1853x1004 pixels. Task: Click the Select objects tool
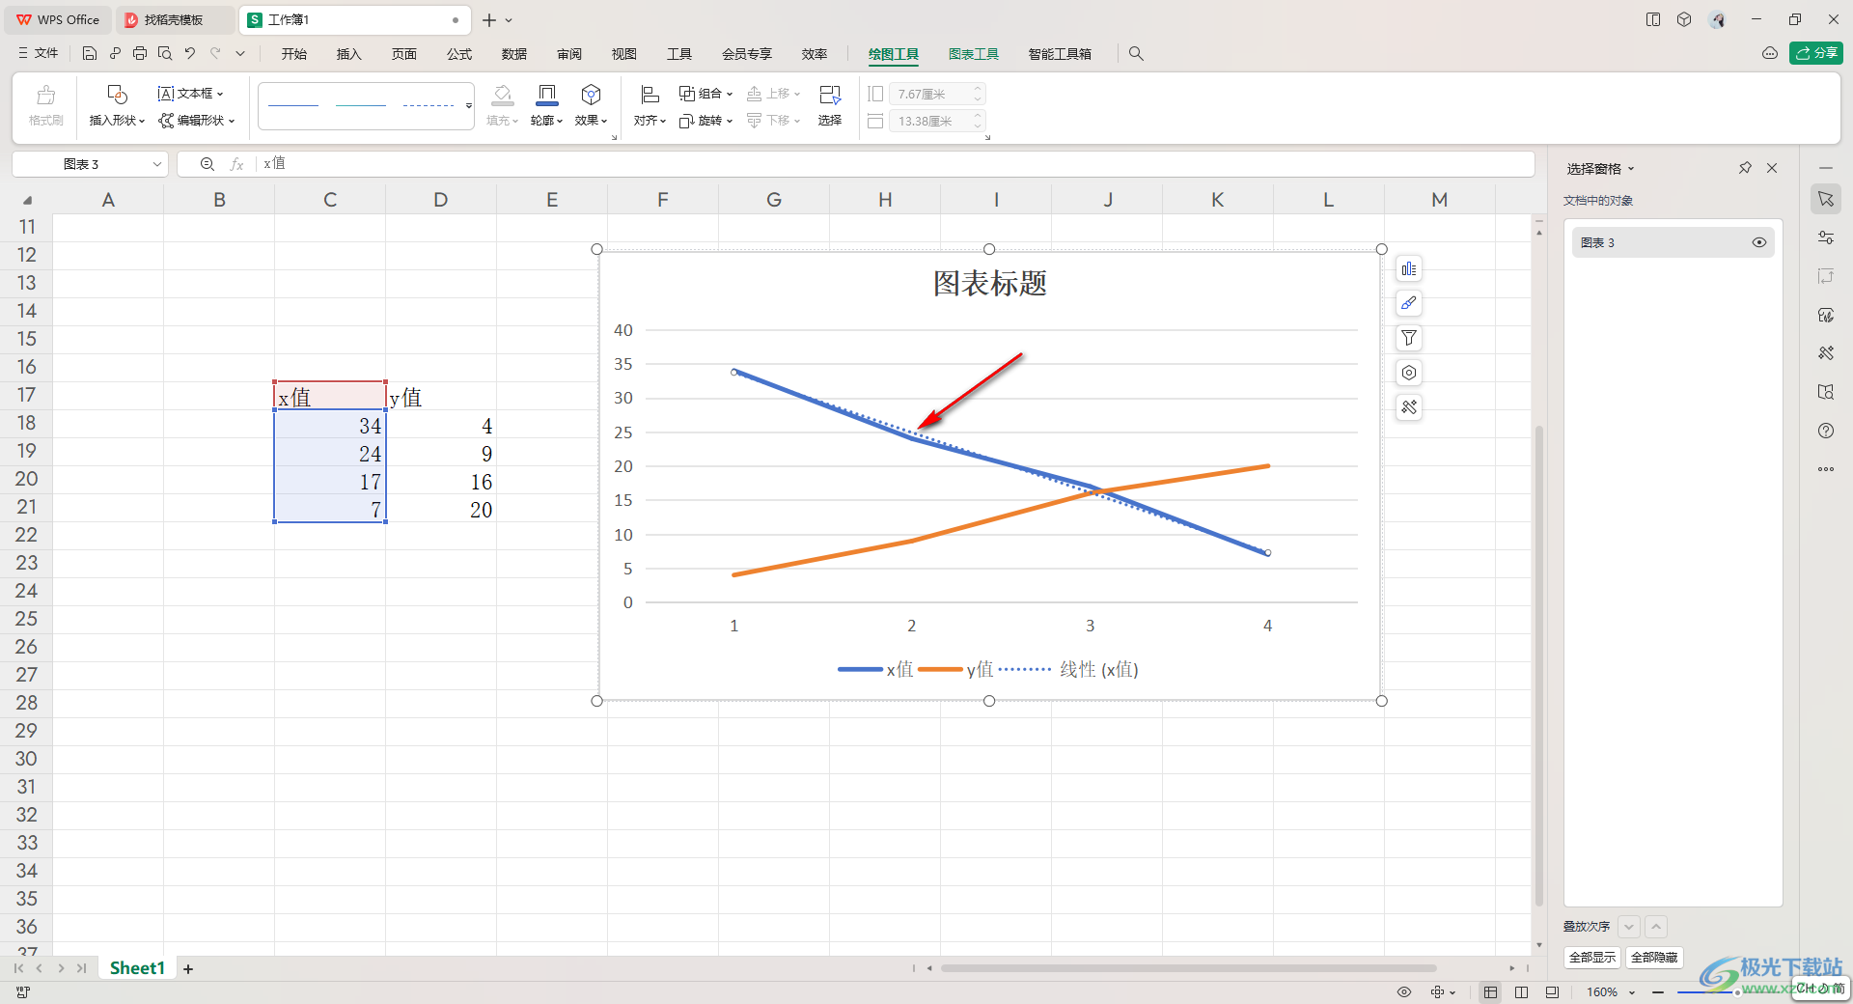(830, 105)
